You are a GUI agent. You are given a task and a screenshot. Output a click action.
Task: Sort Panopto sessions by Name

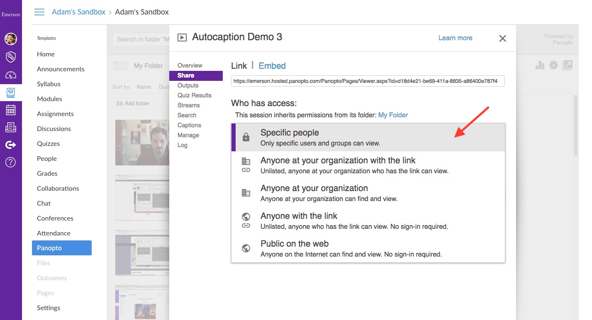[x=144, y=87]
